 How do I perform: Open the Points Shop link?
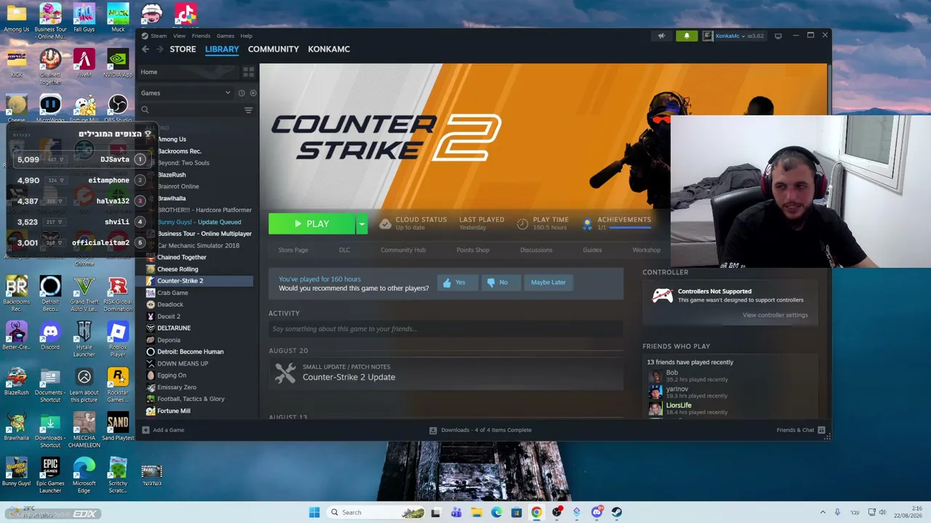click(x=473, y=250)
